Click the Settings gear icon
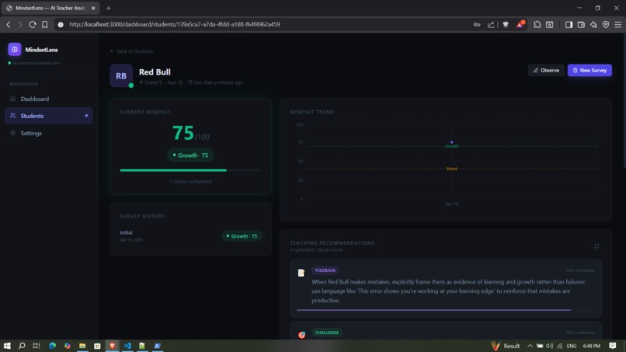The width and height of the screenshot is (626, 352). [x=12, y=133]
